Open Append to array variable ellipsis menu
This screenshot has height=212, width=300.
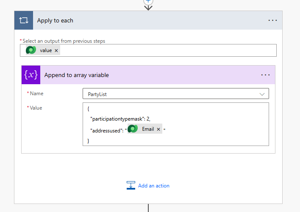click(x=265, y=75)
